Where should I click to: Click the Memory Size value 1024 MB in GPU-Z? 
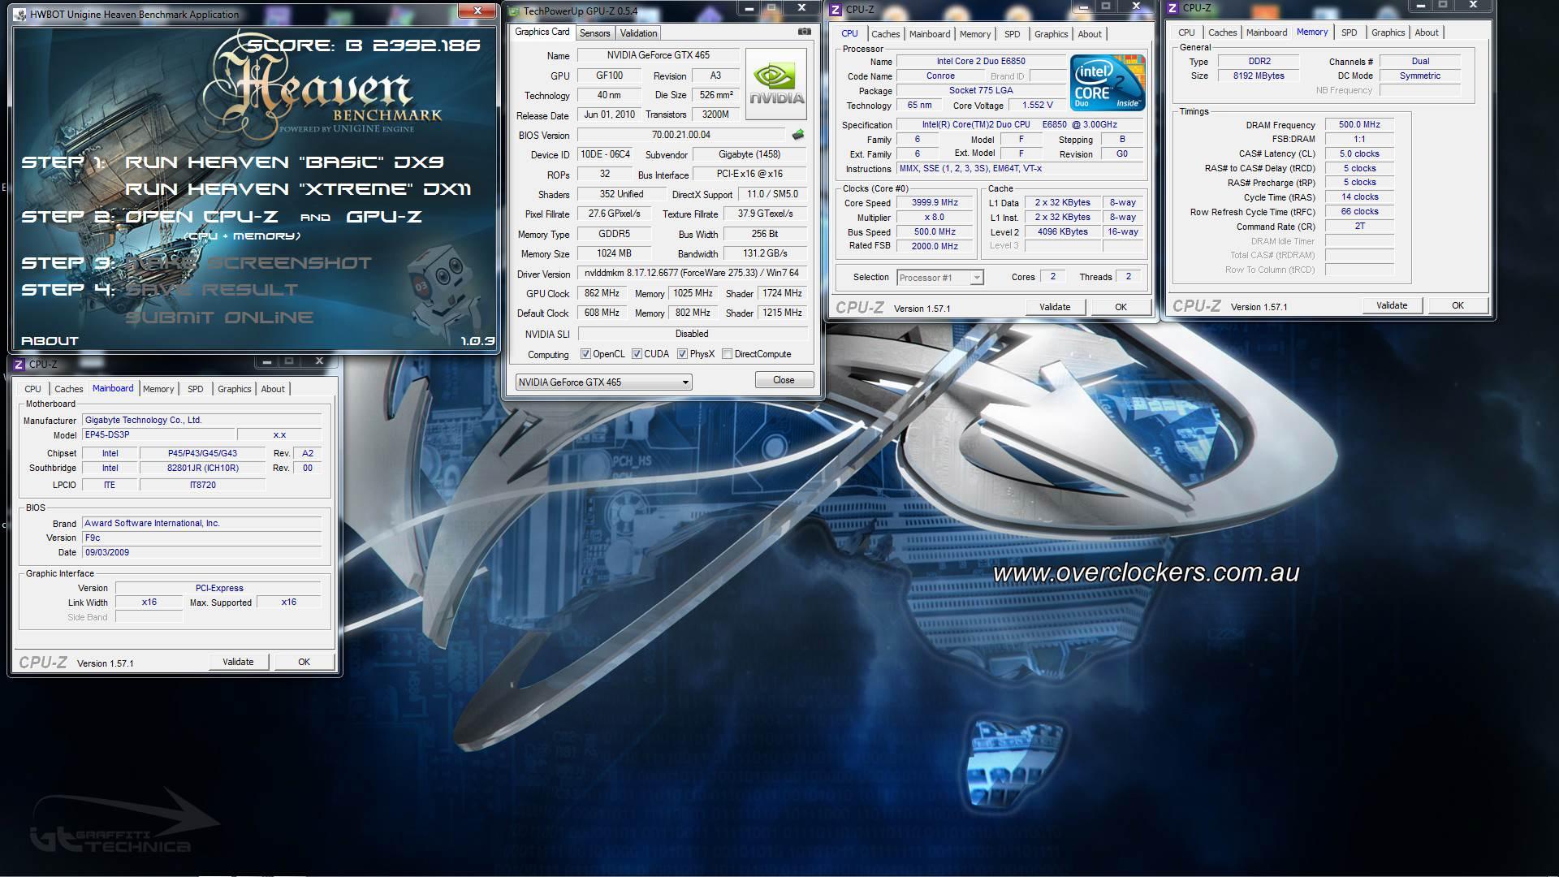click(614, 253)
